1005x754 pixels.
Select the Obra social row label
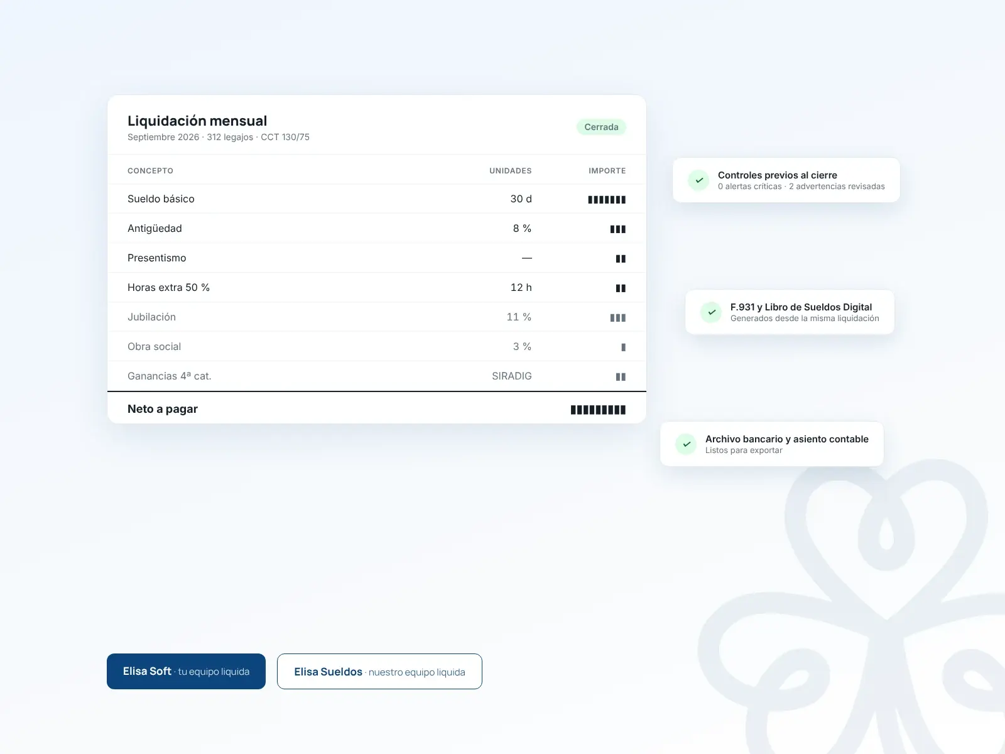point(154,346)
